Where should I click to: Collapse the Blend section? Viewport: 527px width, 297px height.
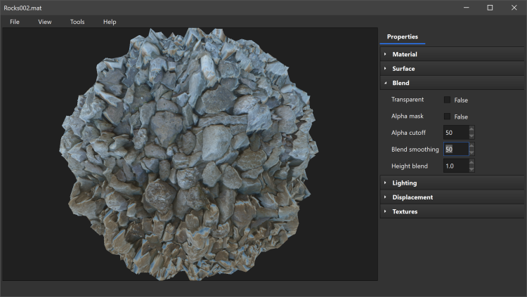pyautogui.click(x=401, y=83)
